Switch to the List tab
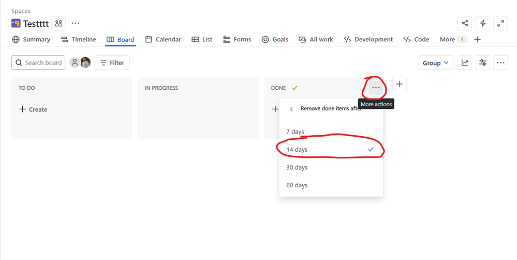Image resolution: width=517 pixels, height=260 pixels. 202,39
